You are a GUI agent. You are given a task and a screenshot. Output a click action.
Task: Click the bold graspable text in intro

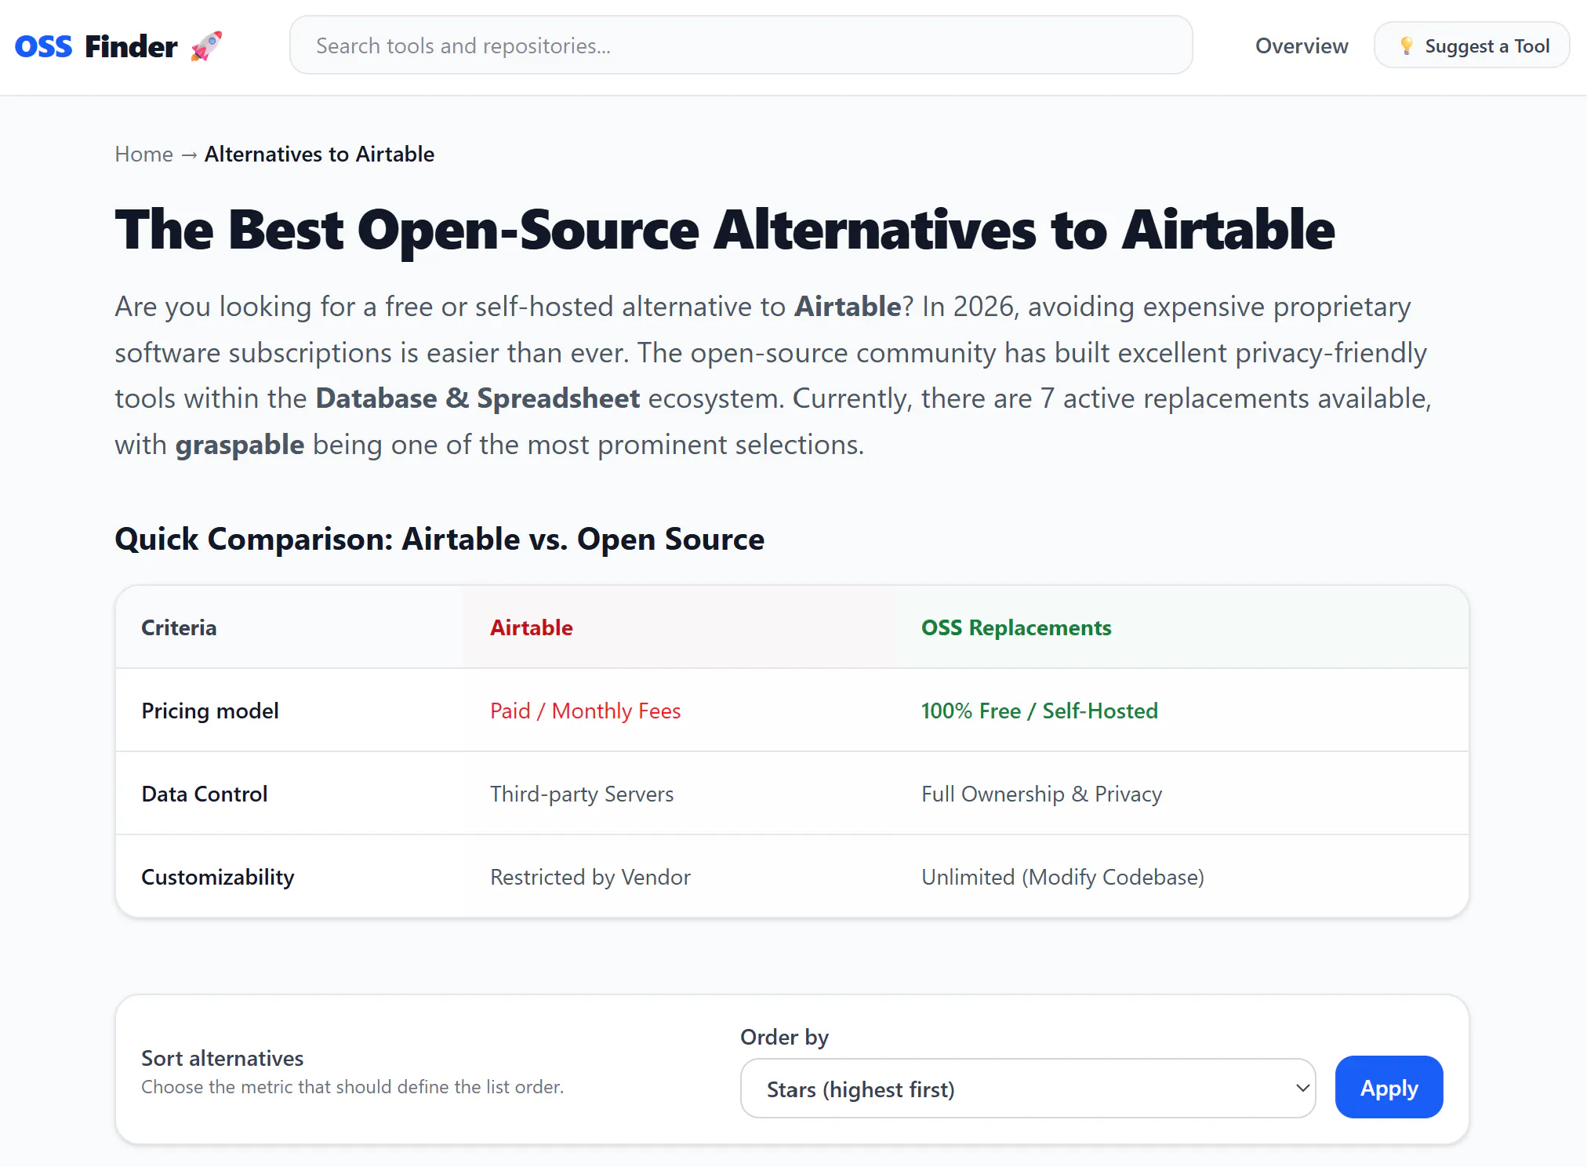tap(240, 445)
